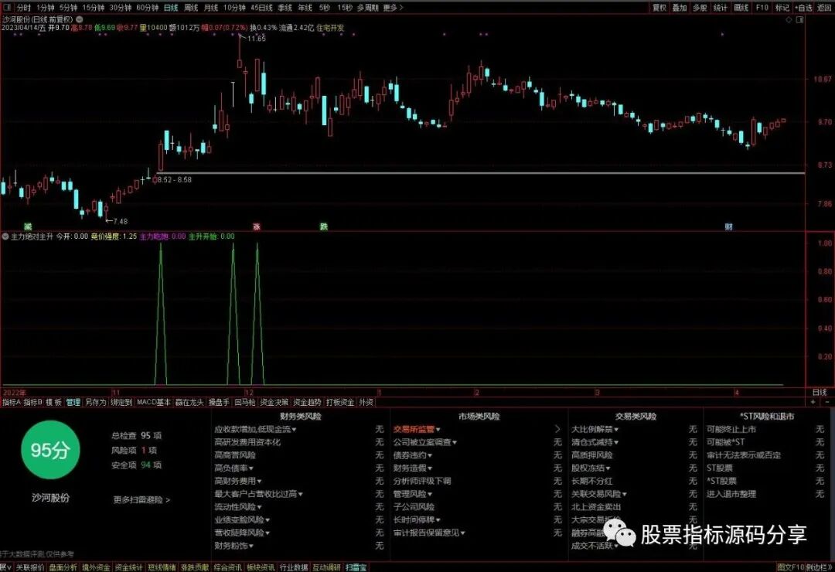Select the 赢在龙头 indicator
This screenshot has height=572, width=835.
(189, 403)
